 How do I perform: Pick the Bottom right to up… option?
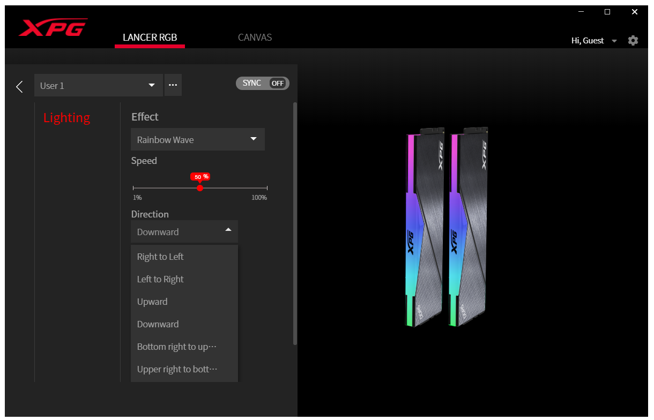pos(184,347)
